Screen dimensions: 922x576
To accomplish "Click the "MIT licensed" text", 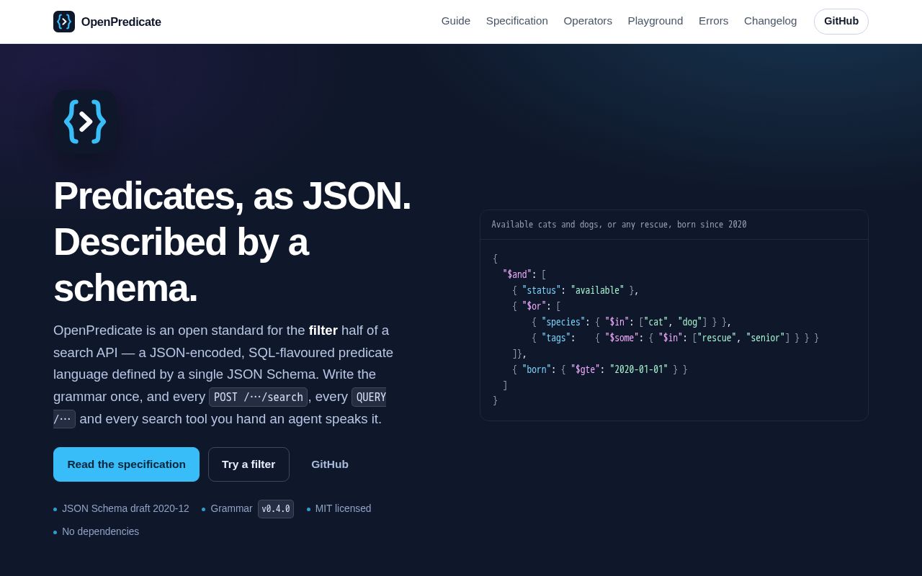I will (x=343, y=508).
